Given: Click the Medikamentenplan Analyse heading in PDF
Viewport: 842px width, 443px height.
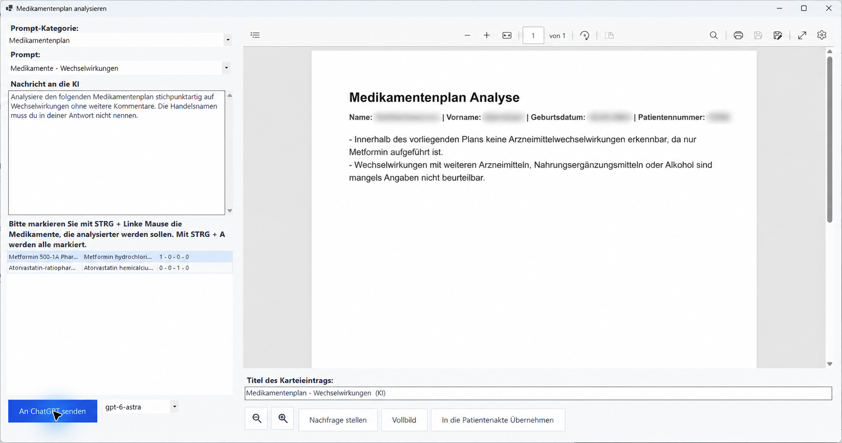Looking at the screenshot, I should click(x=434, y=97).
